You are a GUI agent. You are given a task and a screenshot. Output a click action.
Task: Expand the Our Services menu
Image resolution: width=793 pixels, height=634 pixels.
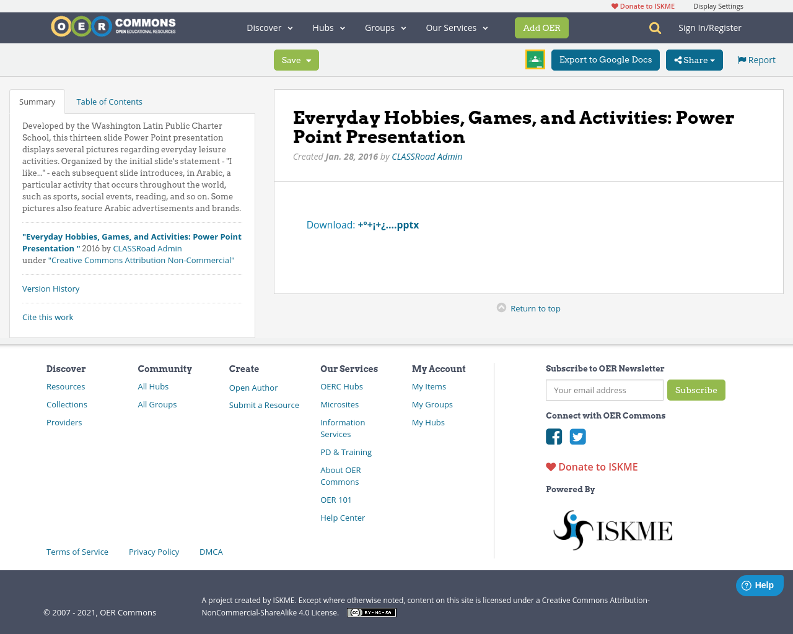click(x=457, y=28)
